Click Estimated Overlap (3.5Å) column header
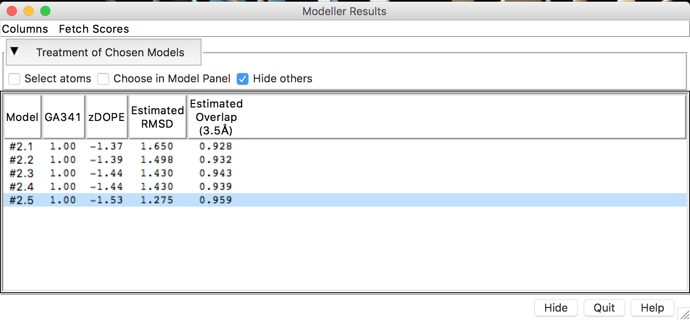This screenshot has height=320, width=690. pyautogui.click(x=216, y=117)
